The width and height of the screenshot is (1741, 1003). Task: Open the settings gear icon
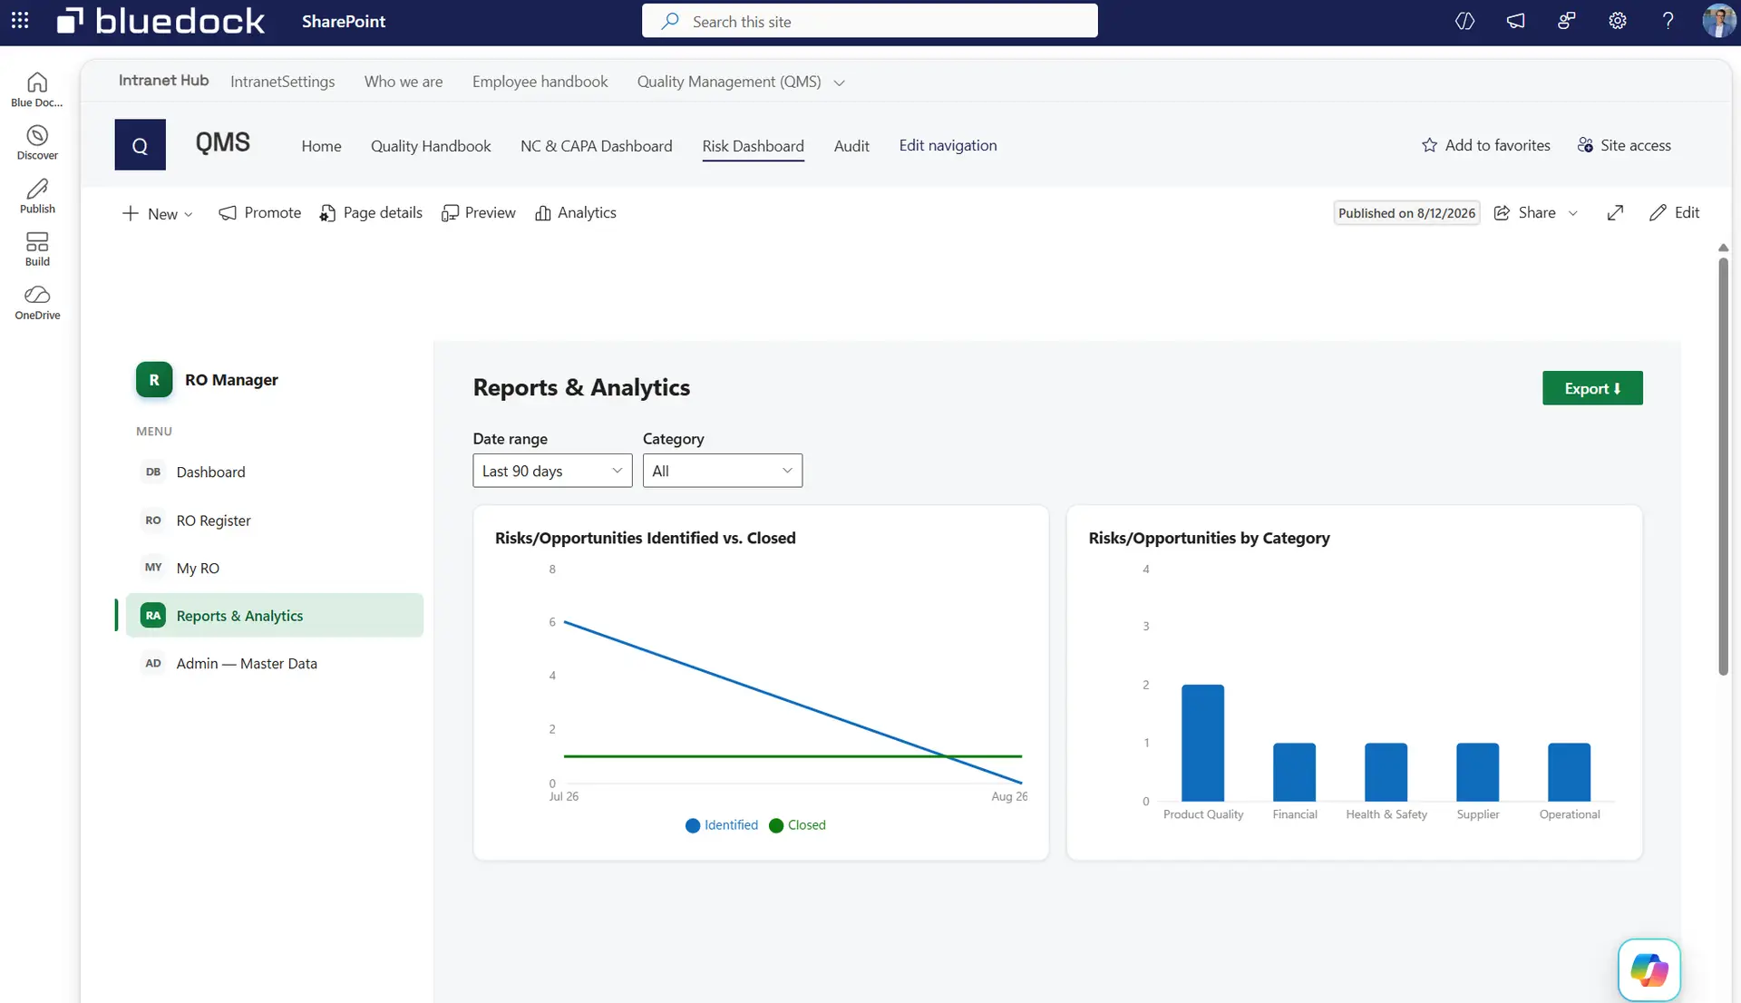pos(1618,21)
